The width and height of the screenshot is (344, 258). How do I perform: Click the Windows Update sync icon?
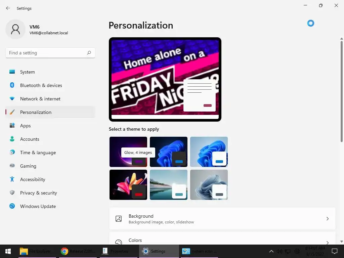tap(12, 206)
